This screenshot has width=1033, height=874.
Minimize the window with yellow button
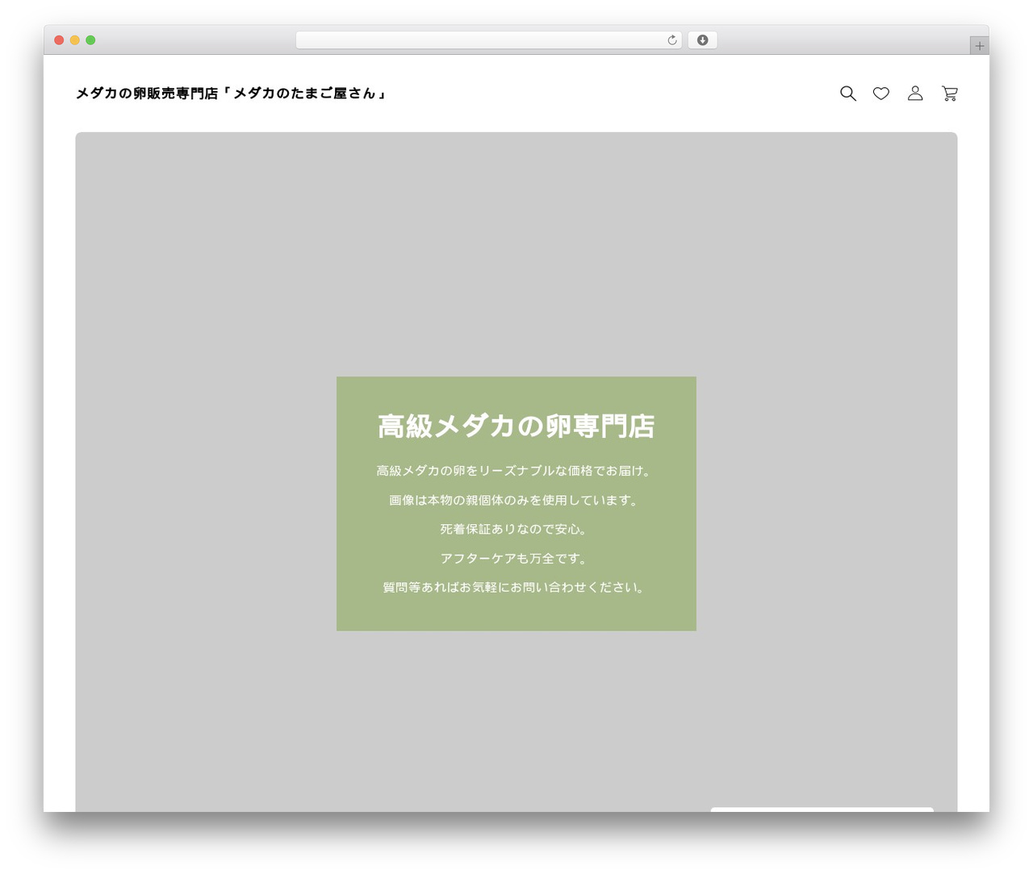point(75,40)
